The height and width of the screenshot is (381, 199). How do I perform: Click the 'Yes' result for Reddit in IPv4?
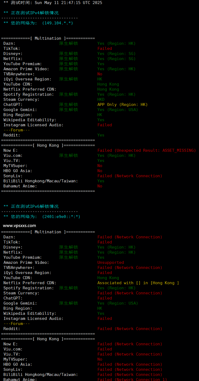point(101,135)
